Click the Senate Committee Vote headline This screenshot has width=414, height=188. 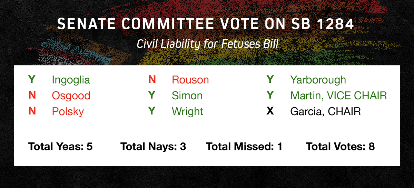(x=206, y=24)
